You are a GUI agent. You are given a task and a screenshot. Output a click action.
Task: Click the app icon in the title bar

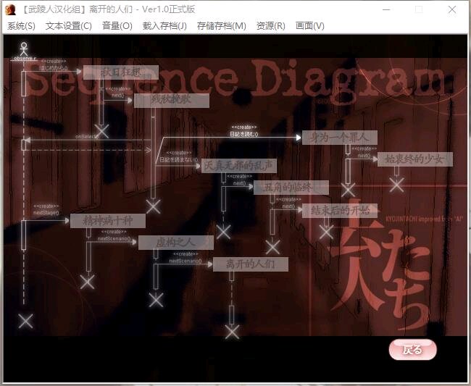[11, 9]
